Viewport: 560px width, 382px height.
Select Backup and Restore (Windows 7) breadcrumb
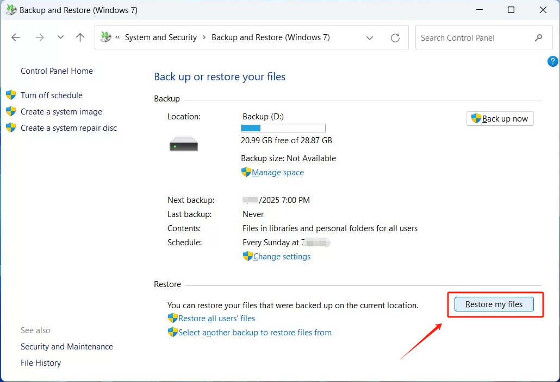coord(270,37)
